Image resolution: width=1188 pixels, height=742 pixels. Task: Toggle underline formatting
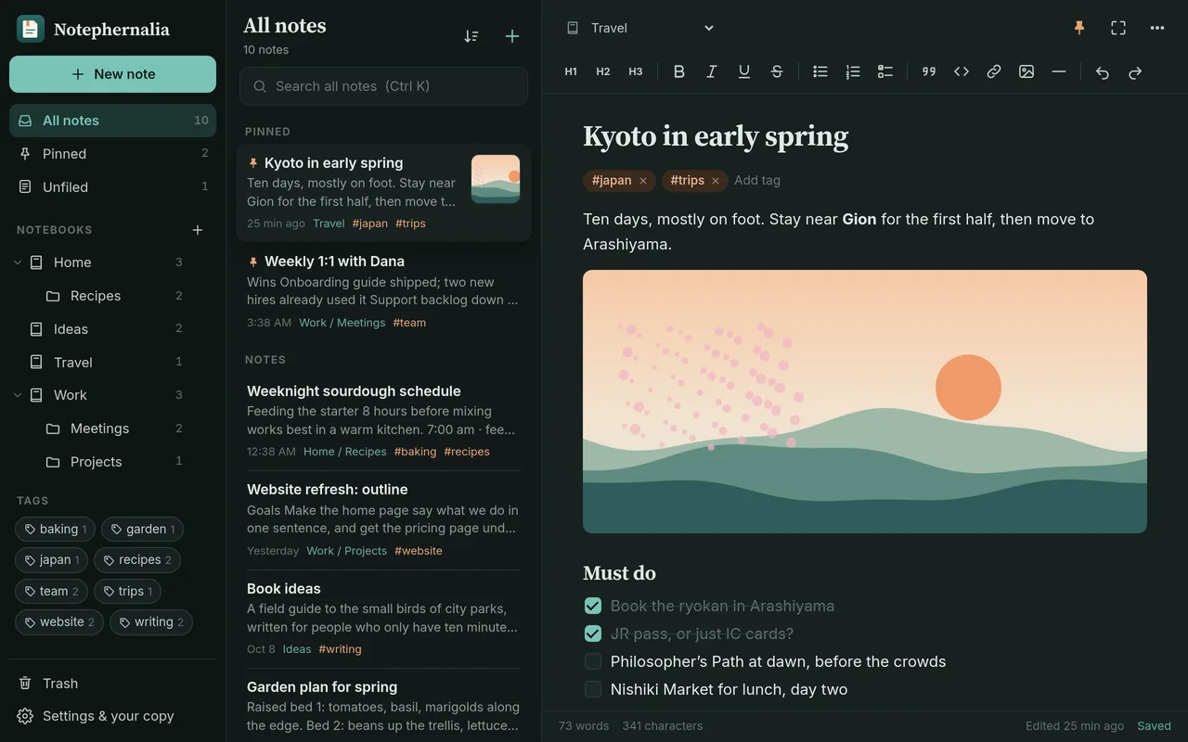[744, 72]
